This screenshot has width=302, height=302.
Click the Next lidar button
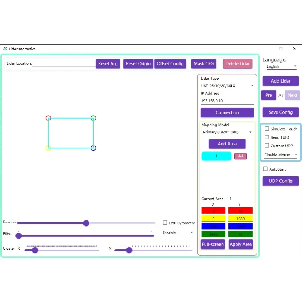pyautogui.click(x=292, y=95)
